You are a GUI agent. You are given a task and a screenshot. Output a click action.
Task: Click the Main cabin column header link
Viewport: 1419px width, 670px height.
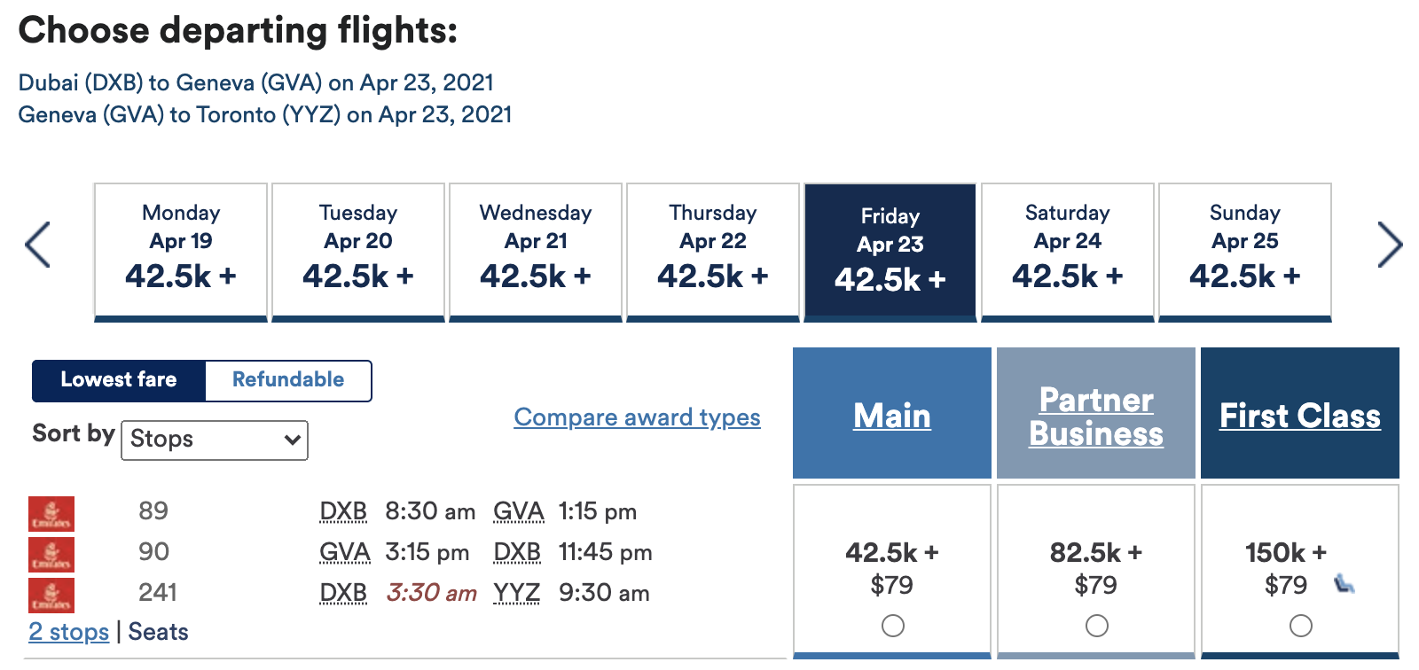pyautogui.click(x=892, y=416)
